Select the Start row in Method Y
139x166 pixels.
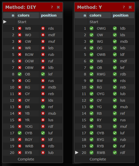[104, 22]
